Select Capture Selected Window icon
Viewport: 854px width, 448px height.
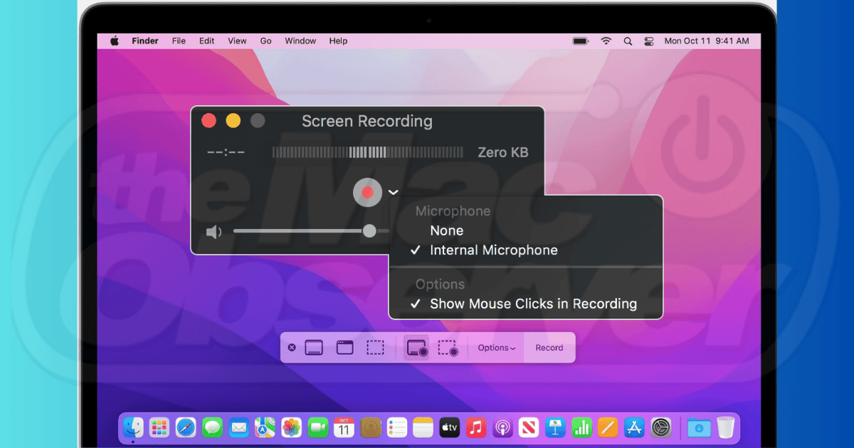tap(345, 348)
